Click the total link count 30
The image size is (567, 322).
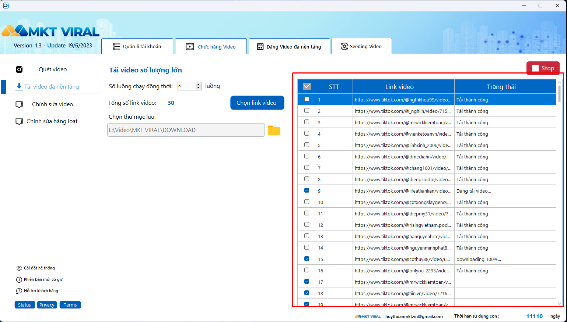(171, 103)
